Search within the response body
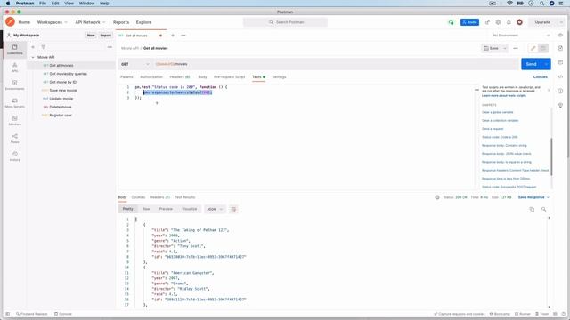Viewport: 570px width, 320px height. tap(544, 210)
